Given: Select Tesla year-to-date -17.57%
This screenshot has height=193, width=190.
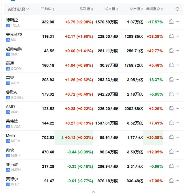Looking at the screenshot, I should [155, 22].
